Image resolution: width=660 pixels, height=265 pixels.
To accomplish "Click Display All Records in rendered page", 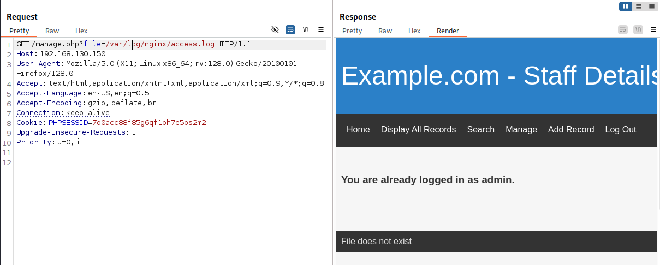I will pyautogui.click(x=418, y=130).
